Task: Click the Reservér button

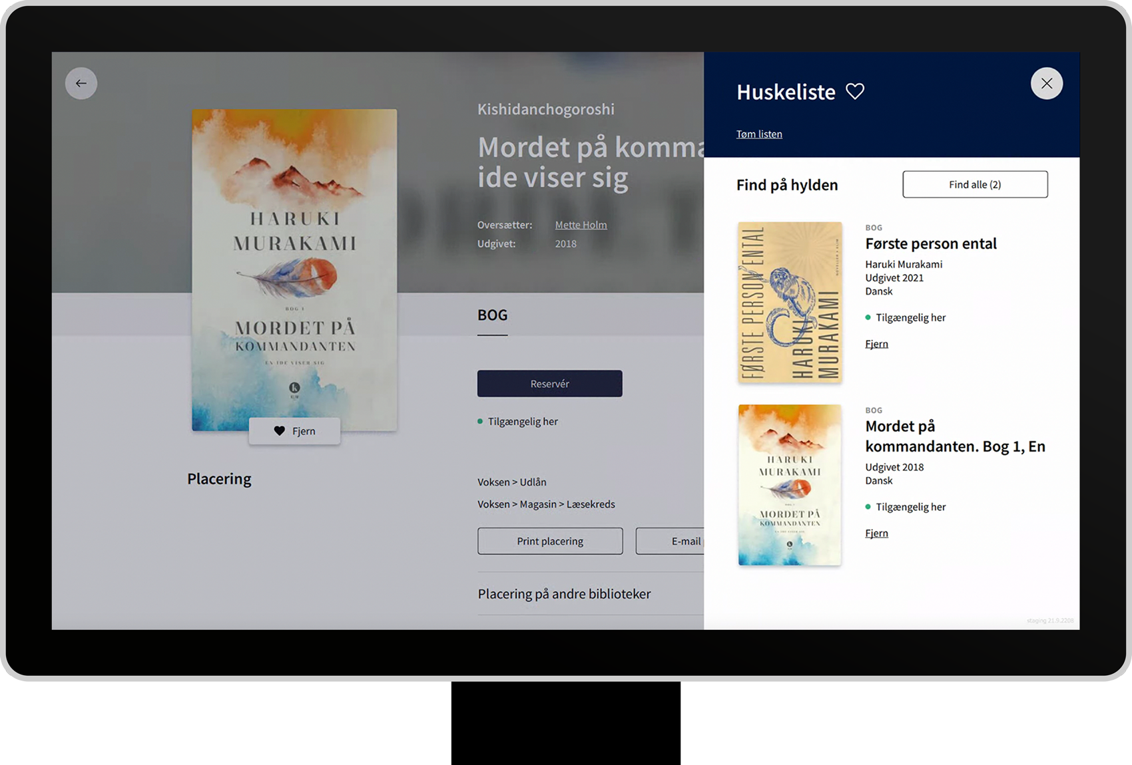Action: click(550, 384)
